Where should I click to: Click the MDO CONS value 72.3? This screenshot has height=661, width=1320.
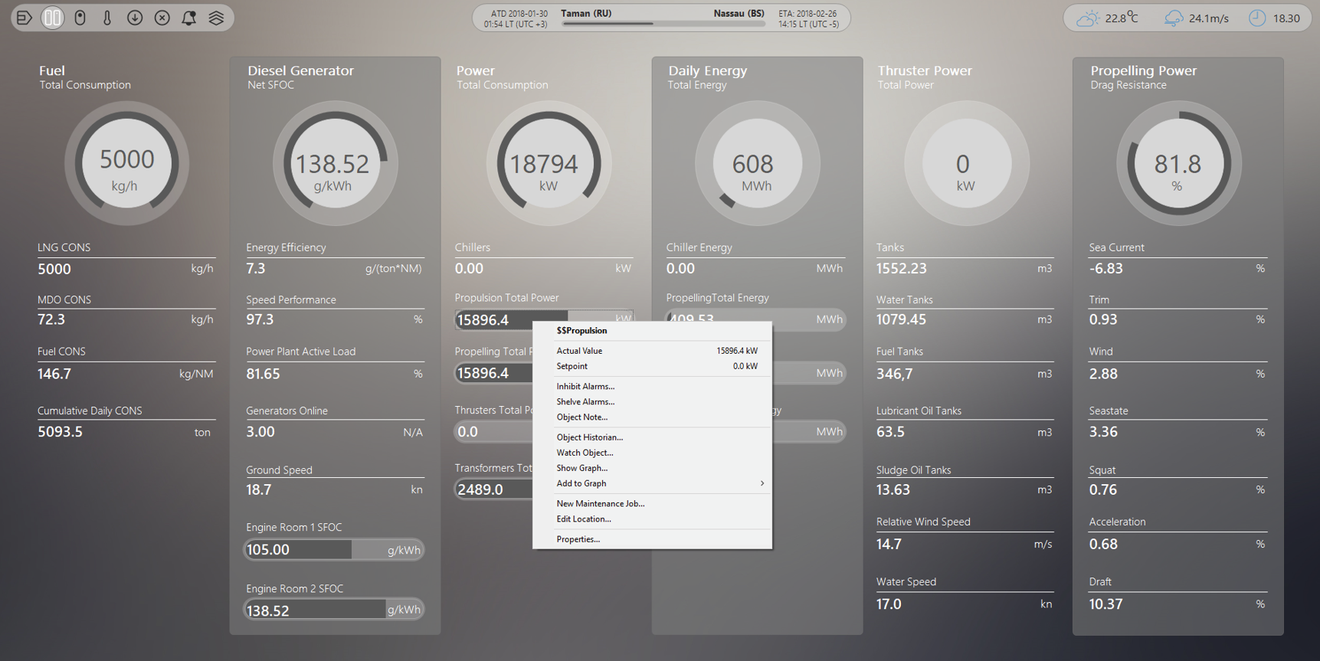pos(51,319)
